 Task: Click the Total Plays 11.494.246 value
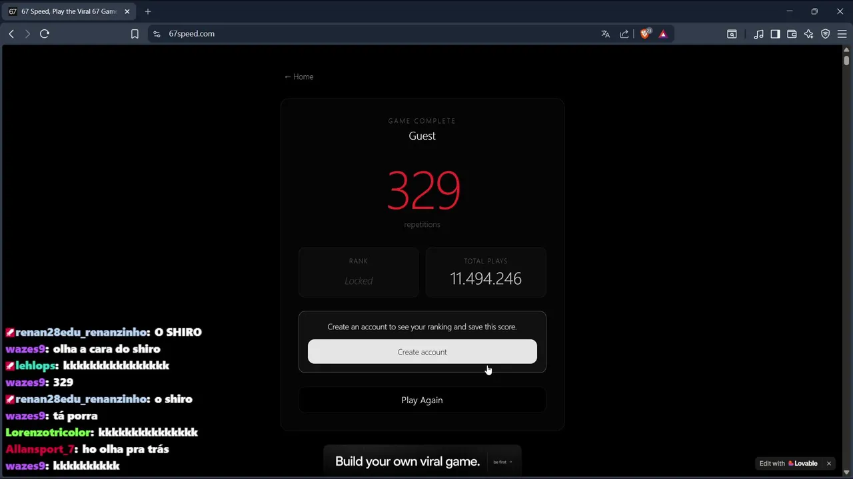[486, 279]
